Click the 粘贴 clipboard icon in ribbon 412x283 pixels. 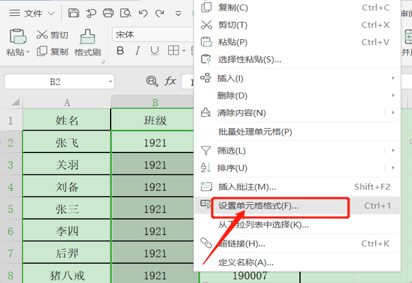[18, 36]
